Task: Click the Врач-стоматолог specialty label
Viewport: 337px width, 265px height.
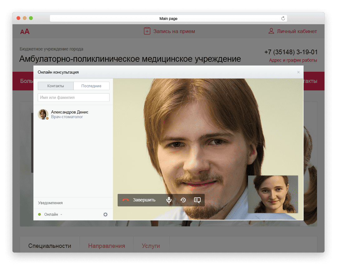Action: click(x=67, y=117)
